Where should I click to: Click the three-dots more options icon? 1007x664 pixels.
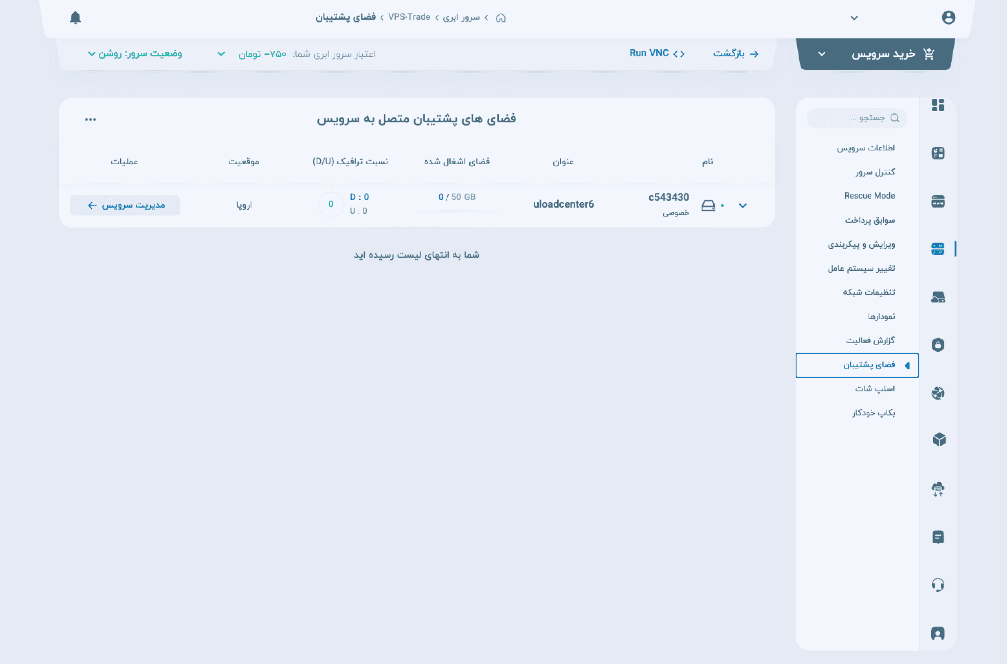tap(90, 119)
